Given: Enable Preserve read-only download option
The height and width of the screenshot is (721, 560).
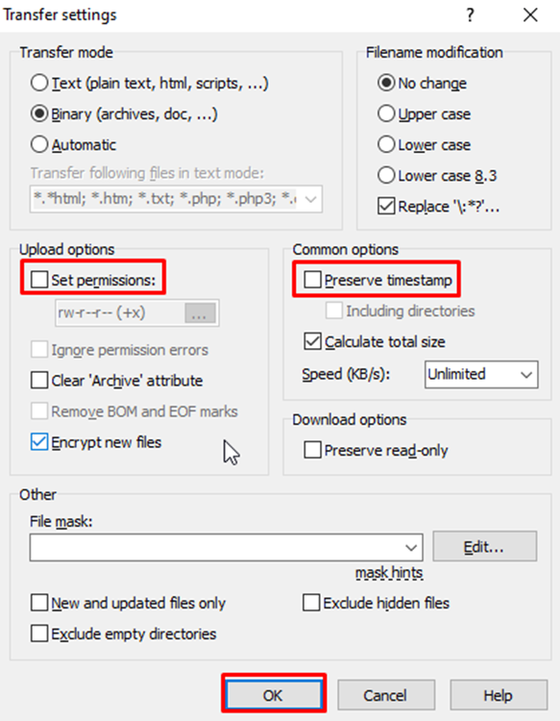Looking at the screenshot, I should [312, 450].
